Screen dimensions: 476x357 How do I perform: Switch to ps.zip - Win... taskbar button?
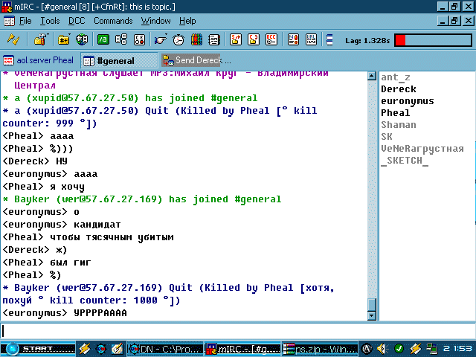point(320,349)
